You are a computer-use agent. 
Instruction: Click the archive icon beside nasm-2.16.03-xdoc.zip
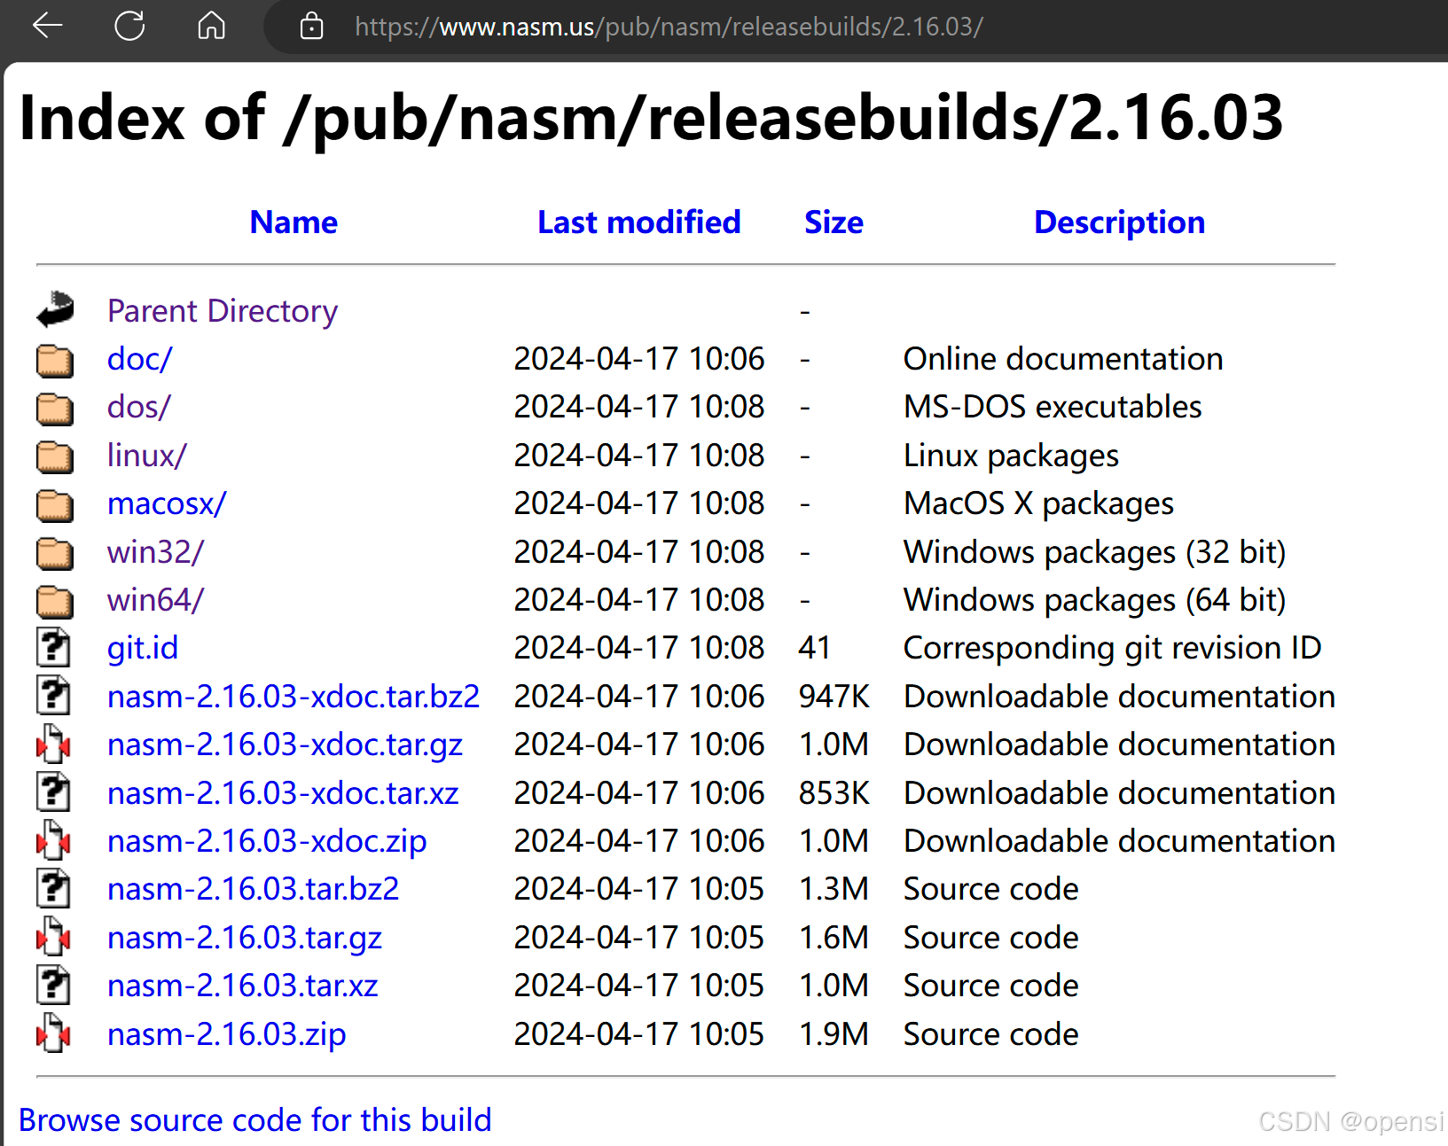[53, 840]
